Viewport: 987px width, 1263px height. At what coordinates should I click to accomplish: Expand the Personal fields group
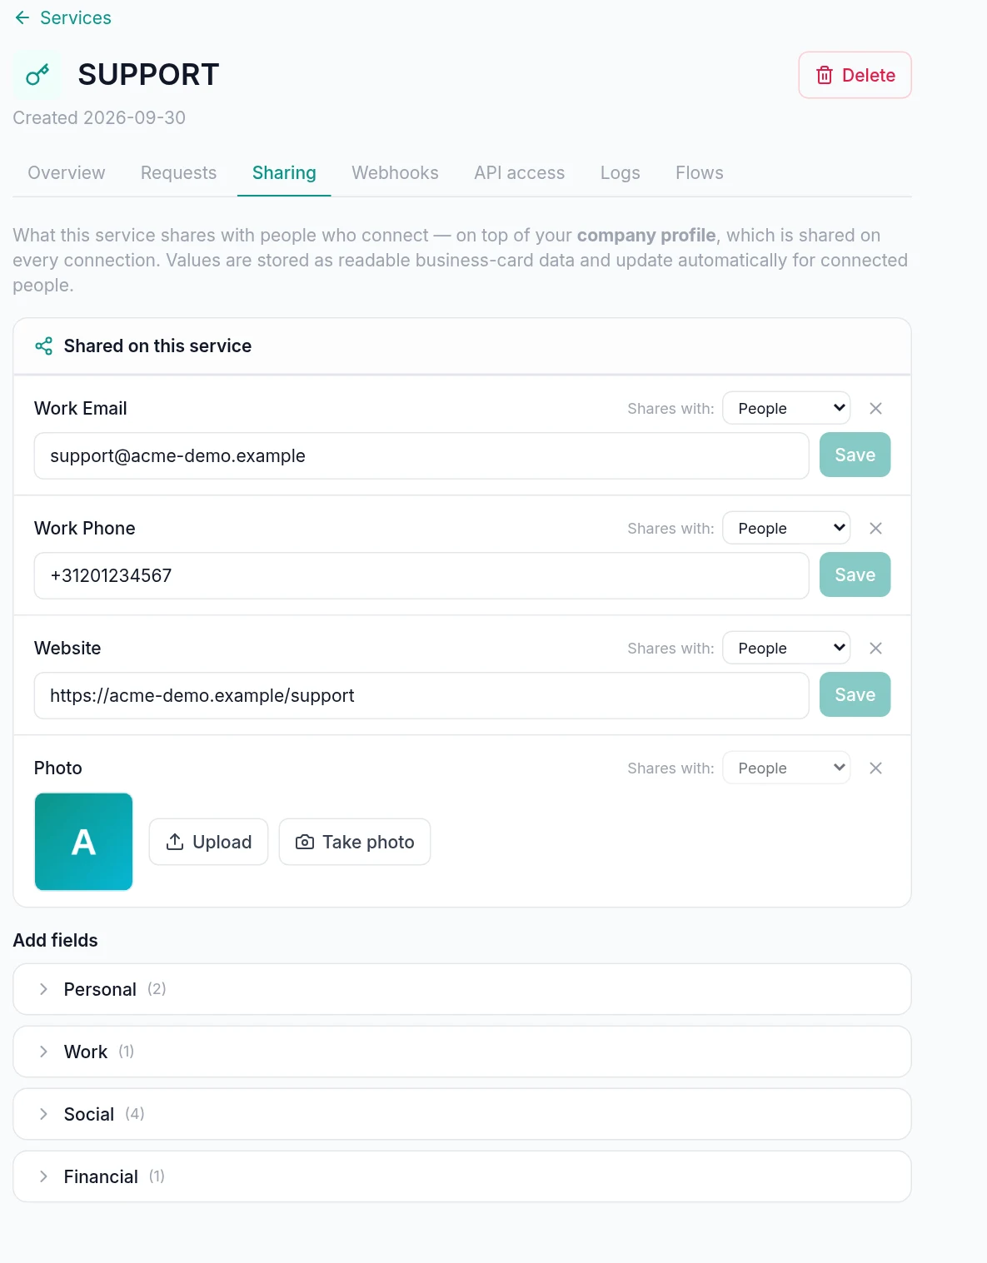pos(462,989)
